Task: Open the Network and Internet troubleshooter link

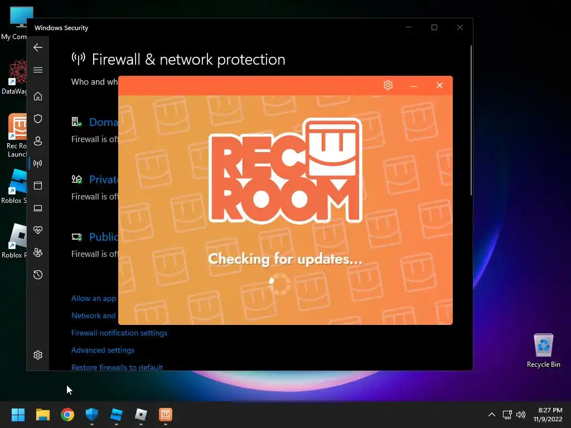Action: (94, 315)
